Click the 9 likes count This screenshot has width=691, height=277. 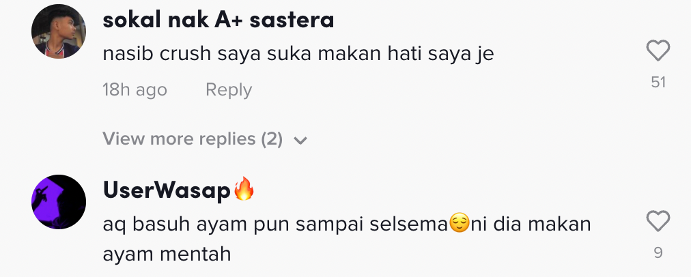pyautogui.click(x=658, y=252)
